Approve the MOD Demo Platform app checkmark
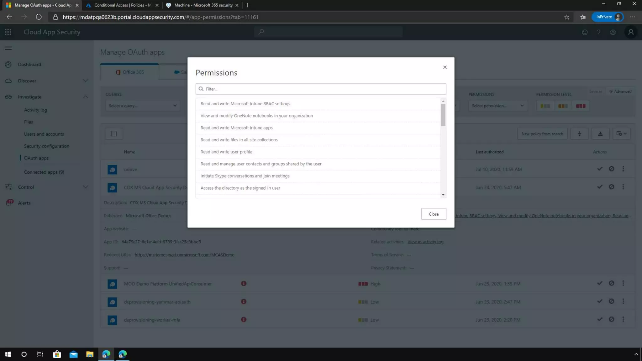Viewport: 642px width, 361px height. pos(600,283)
